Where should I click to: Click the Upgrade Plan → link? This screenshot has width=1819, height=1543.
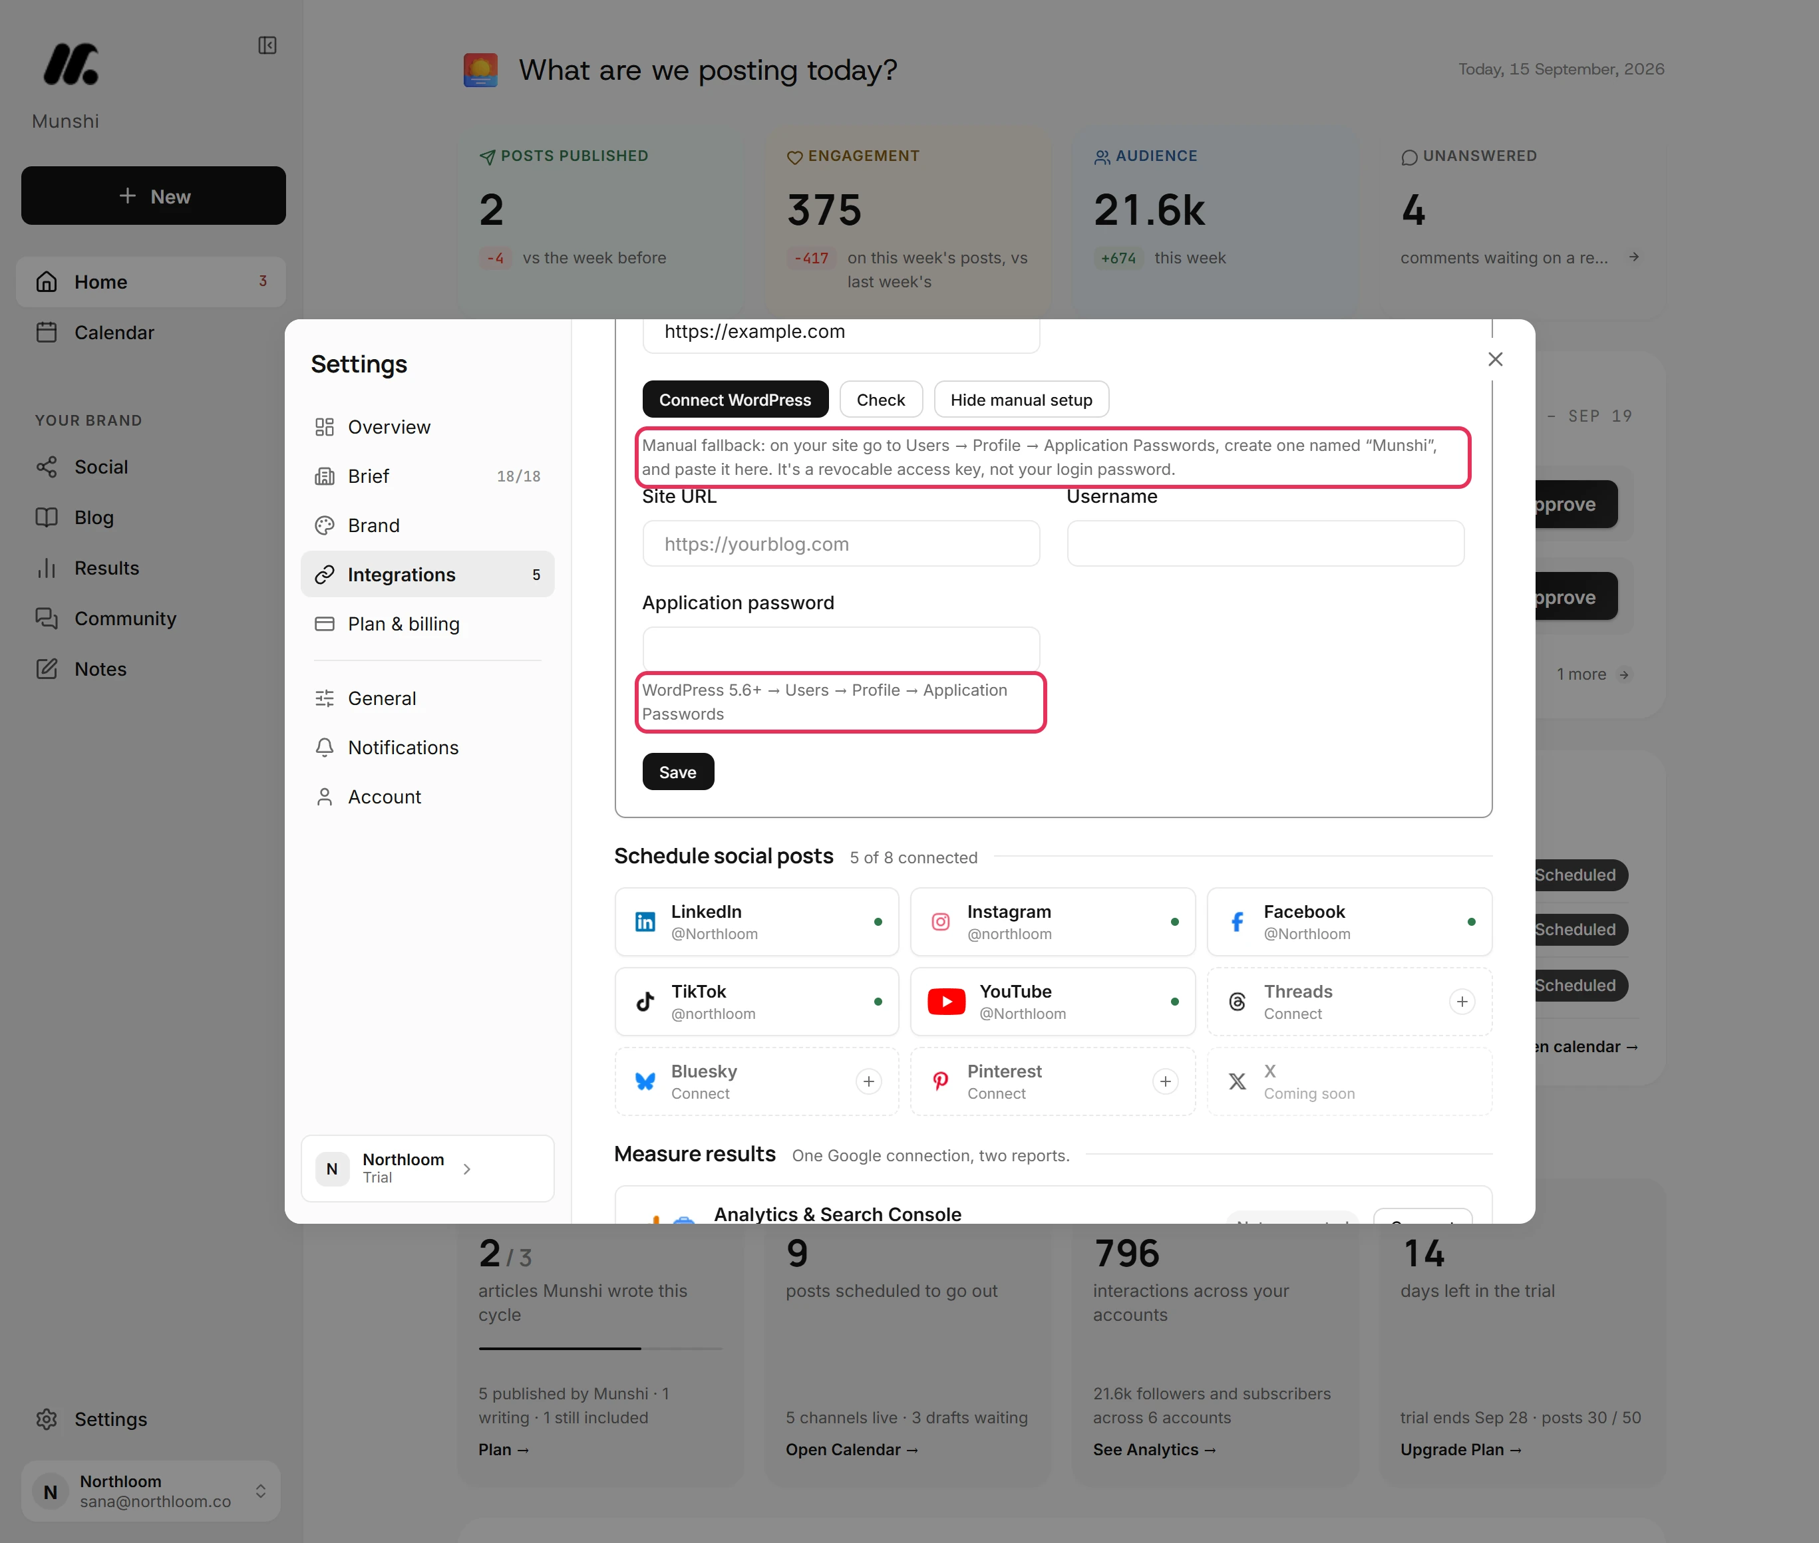coord(1461,1449)
